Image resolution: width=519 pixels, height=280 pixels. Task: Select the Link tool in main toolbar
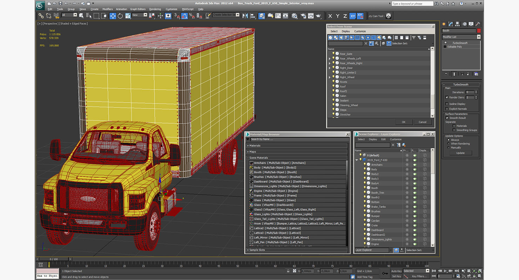click(x=41, y=16)
